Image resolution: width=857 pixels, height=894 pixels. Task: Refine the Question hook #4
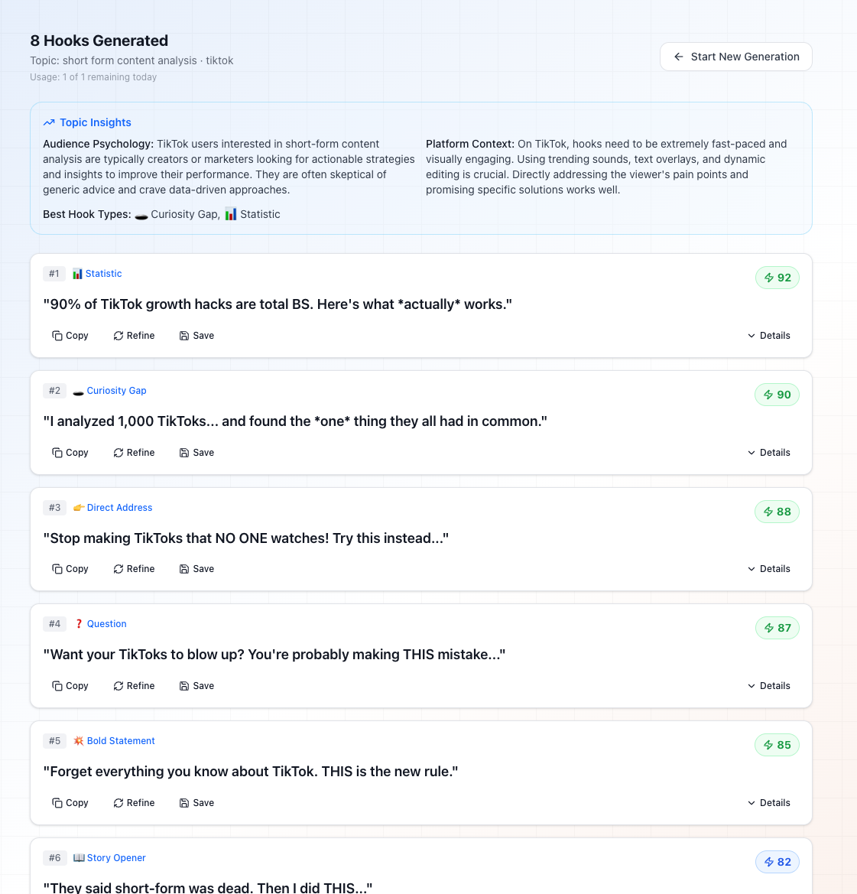(x=134, y=686)
